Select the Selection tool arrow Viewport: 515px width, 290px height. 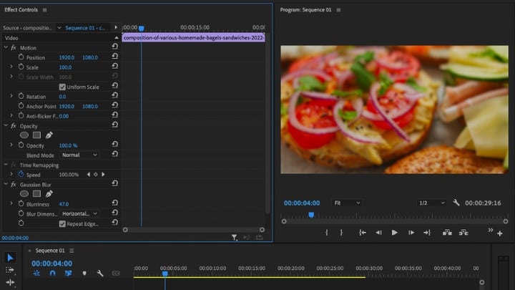coord(10,258)
